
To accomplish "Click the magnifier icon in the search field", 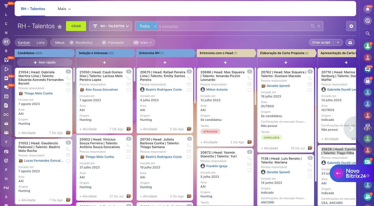I will [x=313, y=26].
